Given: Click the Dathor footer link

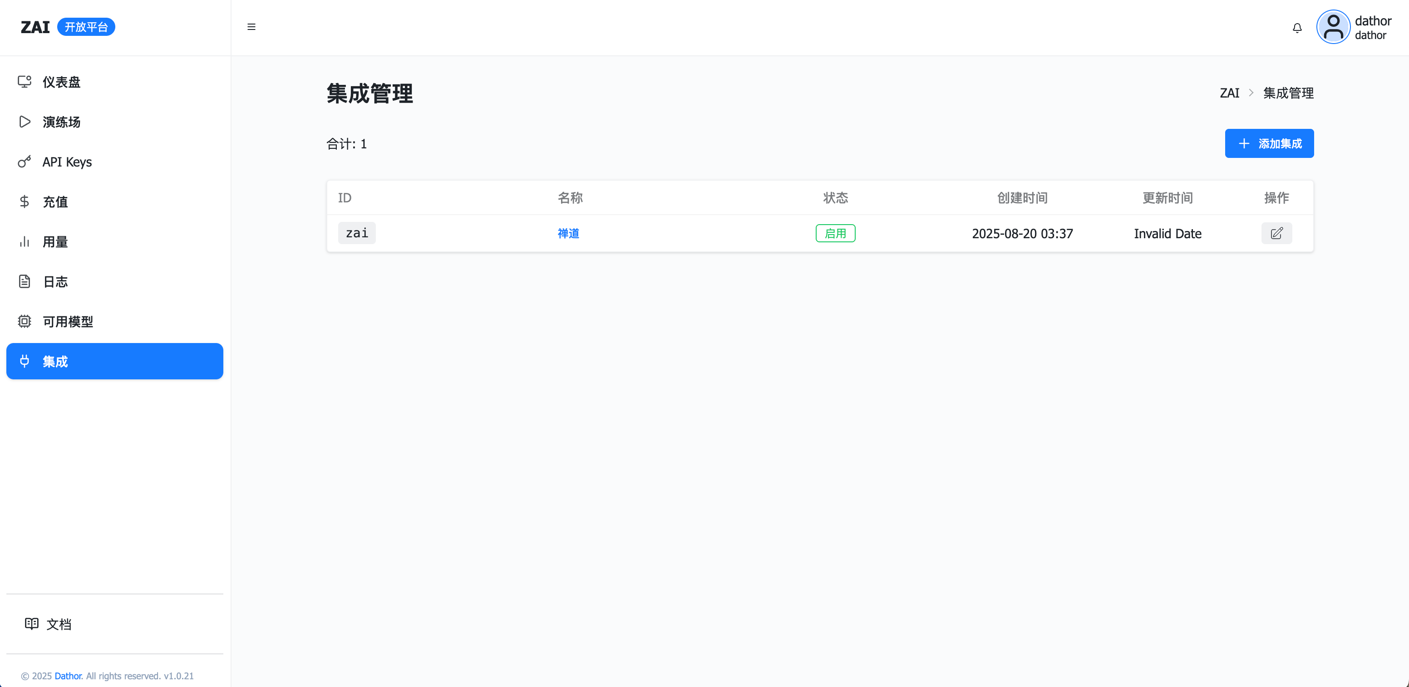Looking at the screenshot, I should pos(68,676).
